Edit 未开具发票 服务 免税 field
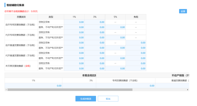This screenshot has width=197, height=106. click(136, 68)
